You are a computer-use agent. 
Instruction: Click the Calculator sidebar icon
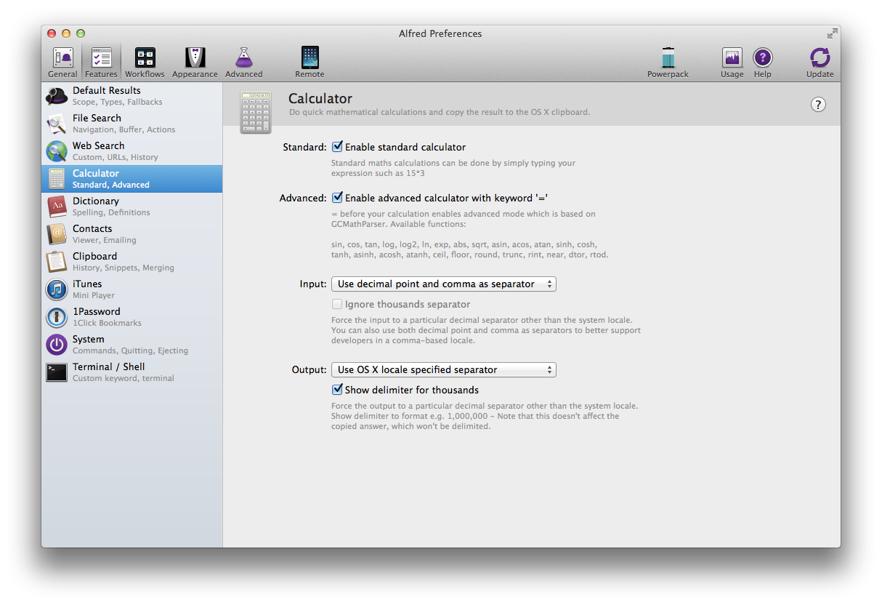tap(57, 179)
